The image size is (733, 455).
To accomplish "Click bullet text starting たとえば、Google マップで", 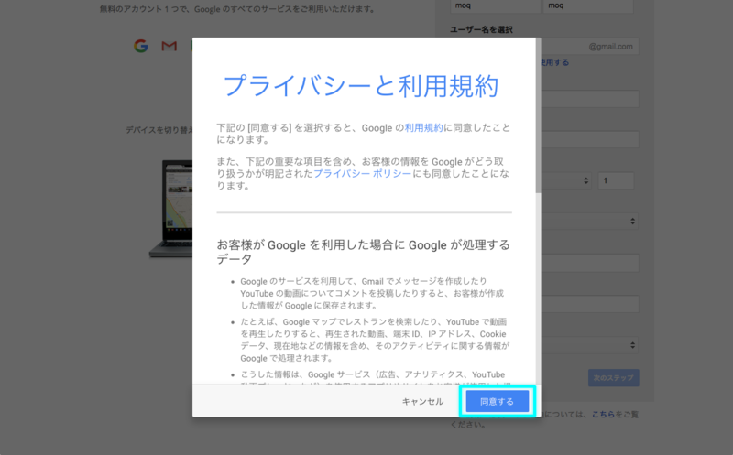I will point(375,340).
